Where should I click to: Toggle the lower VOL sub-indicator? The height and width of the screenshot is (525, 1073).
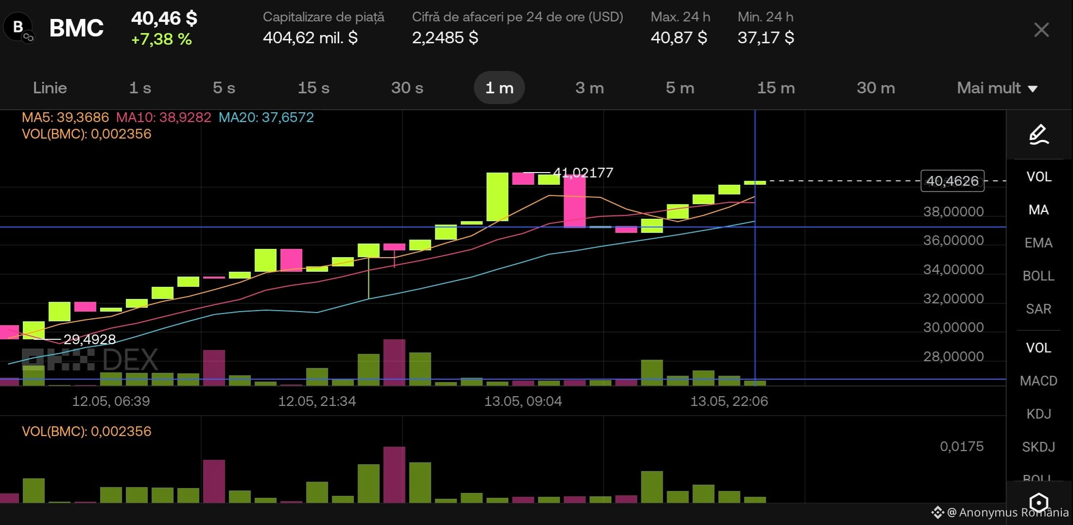[x=1039, y=348]
